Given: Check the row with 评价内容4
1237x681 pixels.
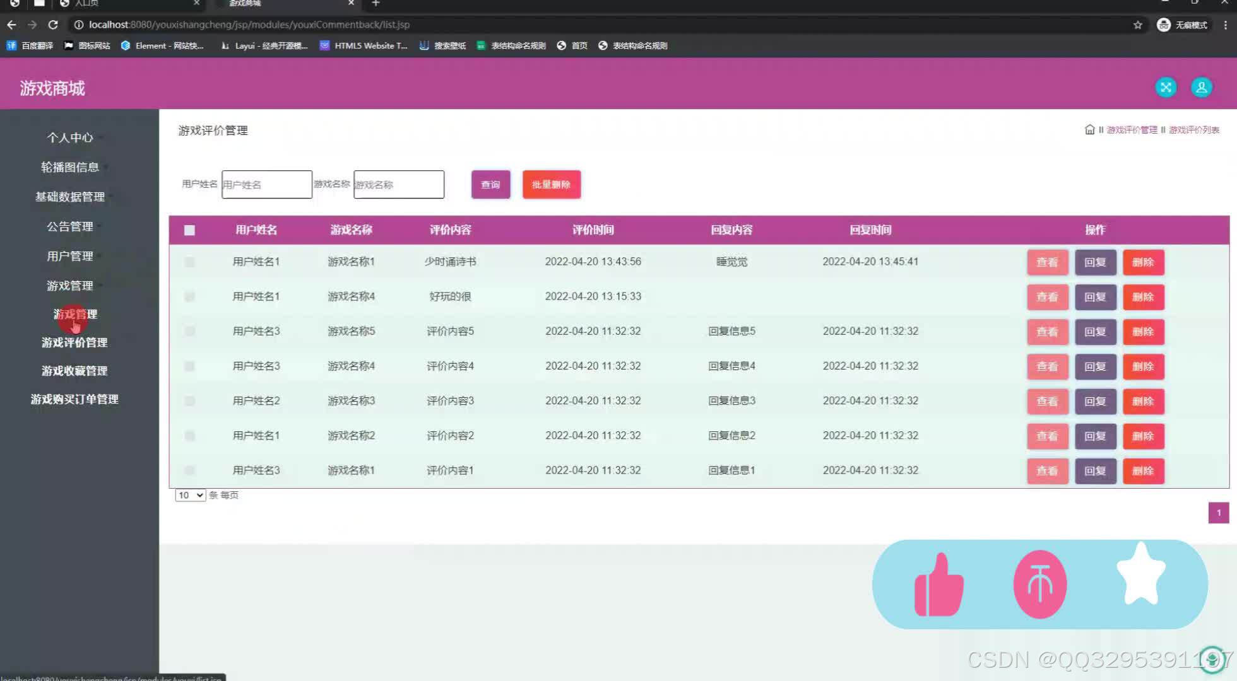Looking at the screenshot, I should [x=189, y=366].
